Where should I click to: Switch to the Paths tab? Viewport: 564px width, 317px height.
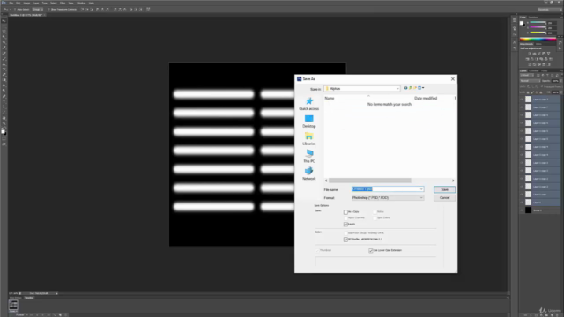pos(545,70)
